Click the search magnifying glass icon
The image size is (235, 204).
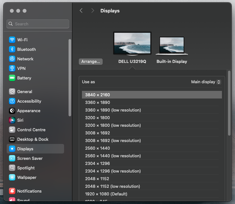[11, 24]
